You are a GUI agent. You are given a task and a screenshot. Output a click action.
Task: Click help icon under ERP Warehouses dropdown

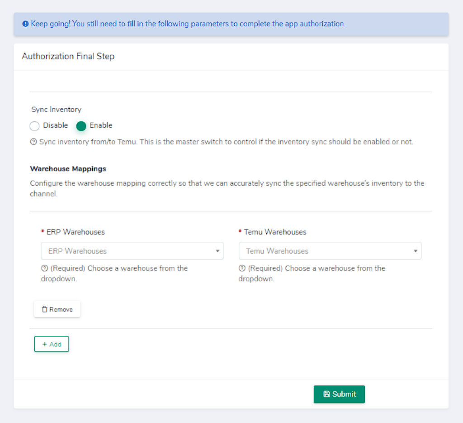[x=45, y=268]
